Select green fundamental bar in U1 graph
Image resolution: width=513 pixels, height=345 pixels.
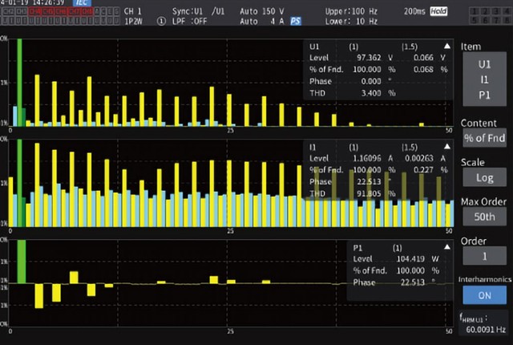[19, 83]
